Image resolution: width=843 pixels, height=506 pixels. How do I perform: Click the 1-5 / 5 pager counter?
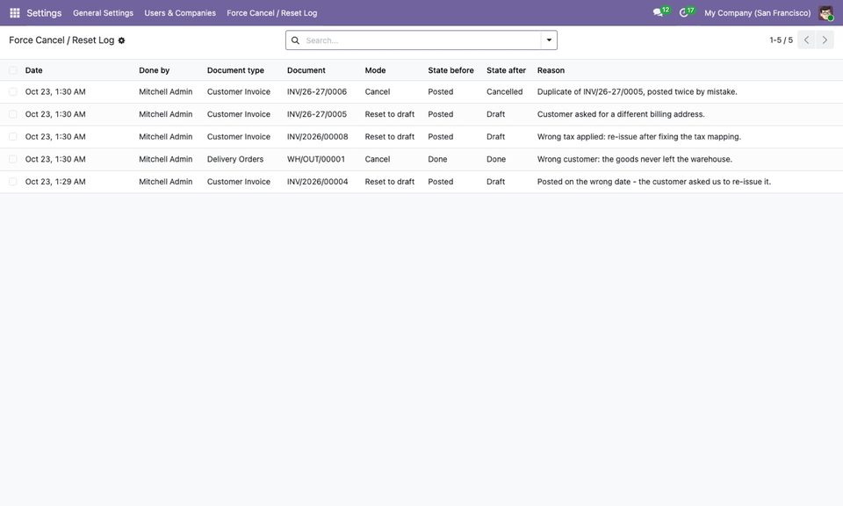pos(782,40)
